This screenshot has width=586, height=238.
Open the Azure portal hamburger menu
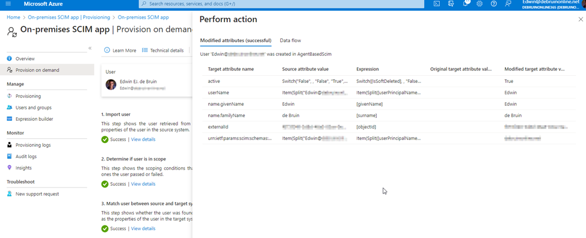[x=8, y=4]
